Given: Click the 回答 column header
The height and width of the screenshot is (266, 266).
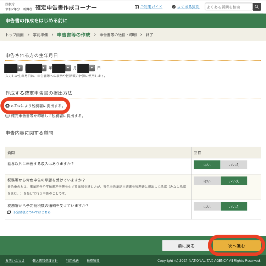Looking at the screenshot, I should pos(197,153).
